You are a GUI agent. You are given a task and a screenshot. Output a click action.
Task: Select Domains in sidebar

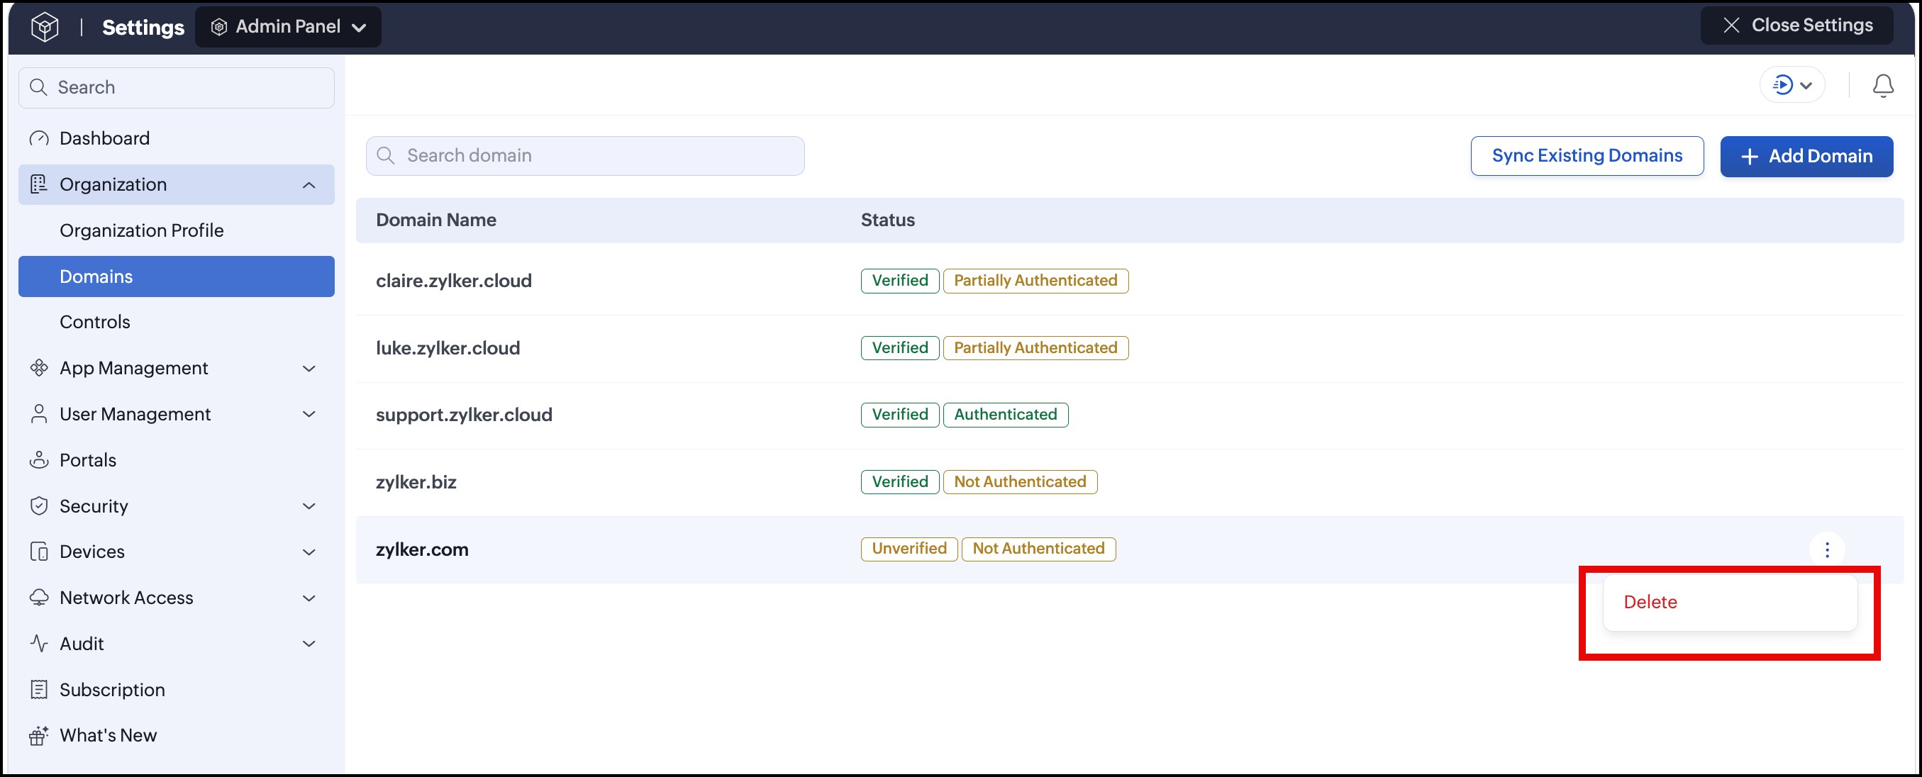(176, 276)
